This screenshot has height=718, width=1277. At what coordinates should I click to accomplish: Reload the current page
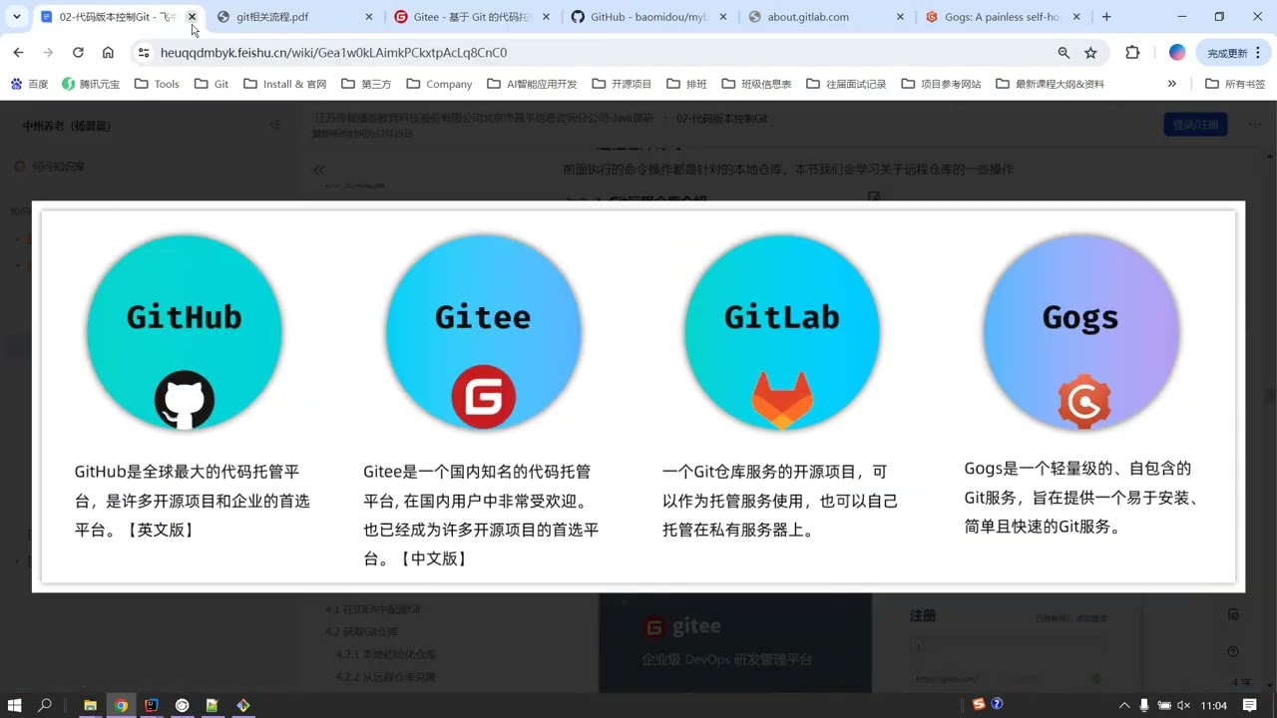(x=78, y=53)
